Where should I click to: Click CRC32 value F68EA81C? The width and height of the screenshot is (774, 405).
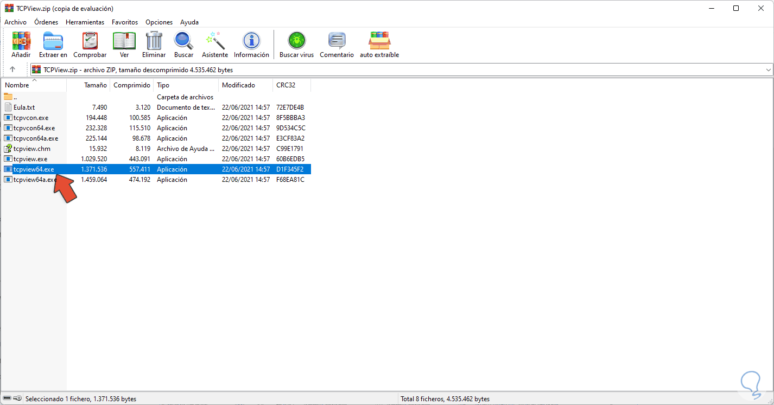[290, 180]
